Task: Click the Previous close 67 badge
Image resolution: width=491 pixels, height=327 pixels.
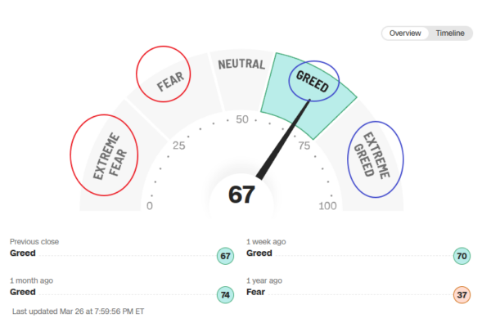Action: [226, 256]
